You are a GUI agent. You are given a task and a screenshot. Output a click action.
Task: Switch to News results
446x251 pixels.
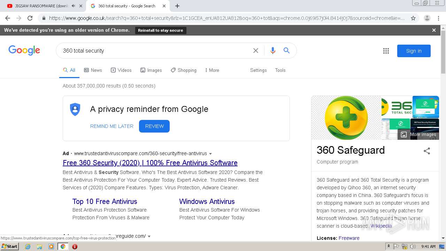click(x=93, y=70)
